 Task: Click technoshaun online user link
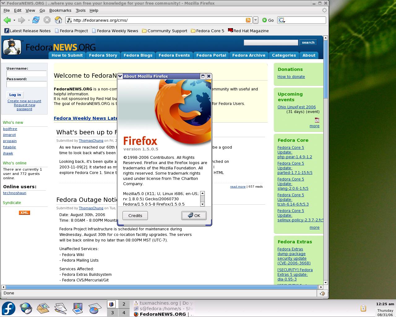tap(15, 193)
